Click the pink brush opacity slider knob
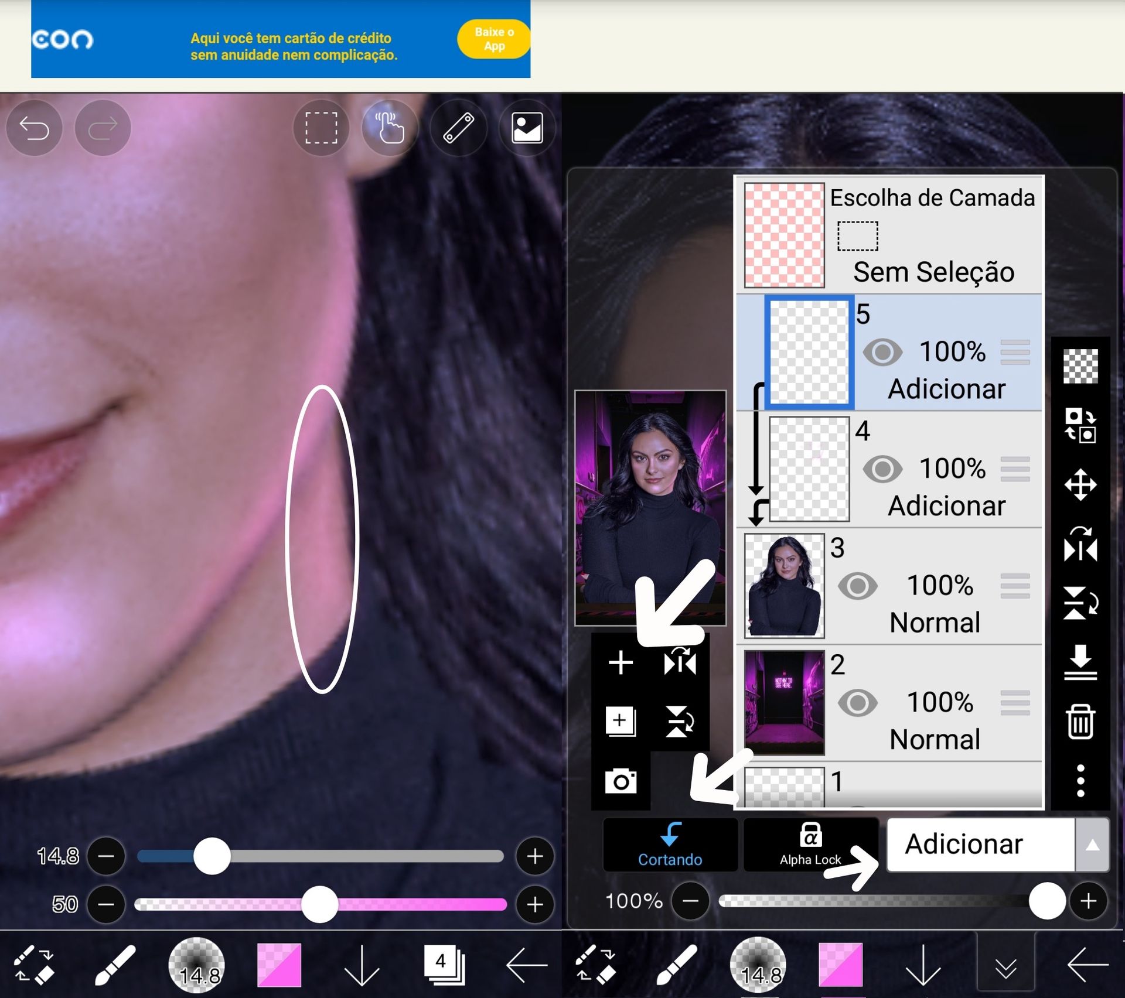 point(319,904)
